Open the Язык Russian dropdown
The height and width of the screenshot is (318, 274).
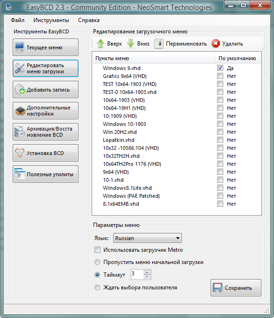click(x=148, y=238)
